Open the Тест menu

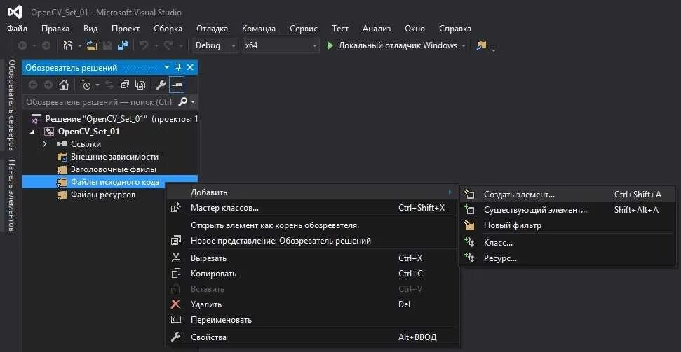tap(340, 29)
